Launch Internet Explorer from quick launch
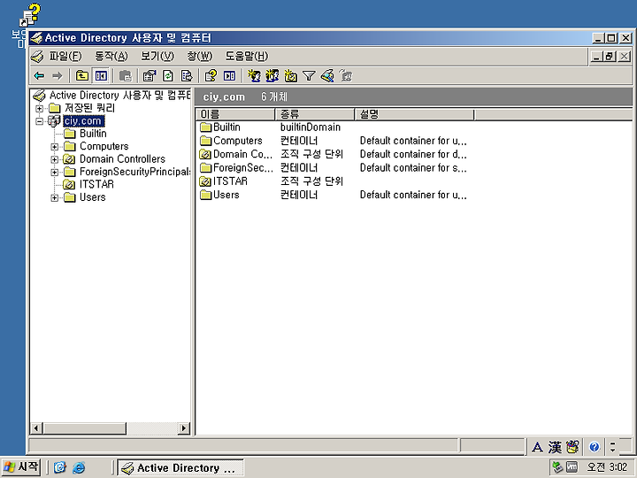Screen dimensions: 637x478 [79, 468]
